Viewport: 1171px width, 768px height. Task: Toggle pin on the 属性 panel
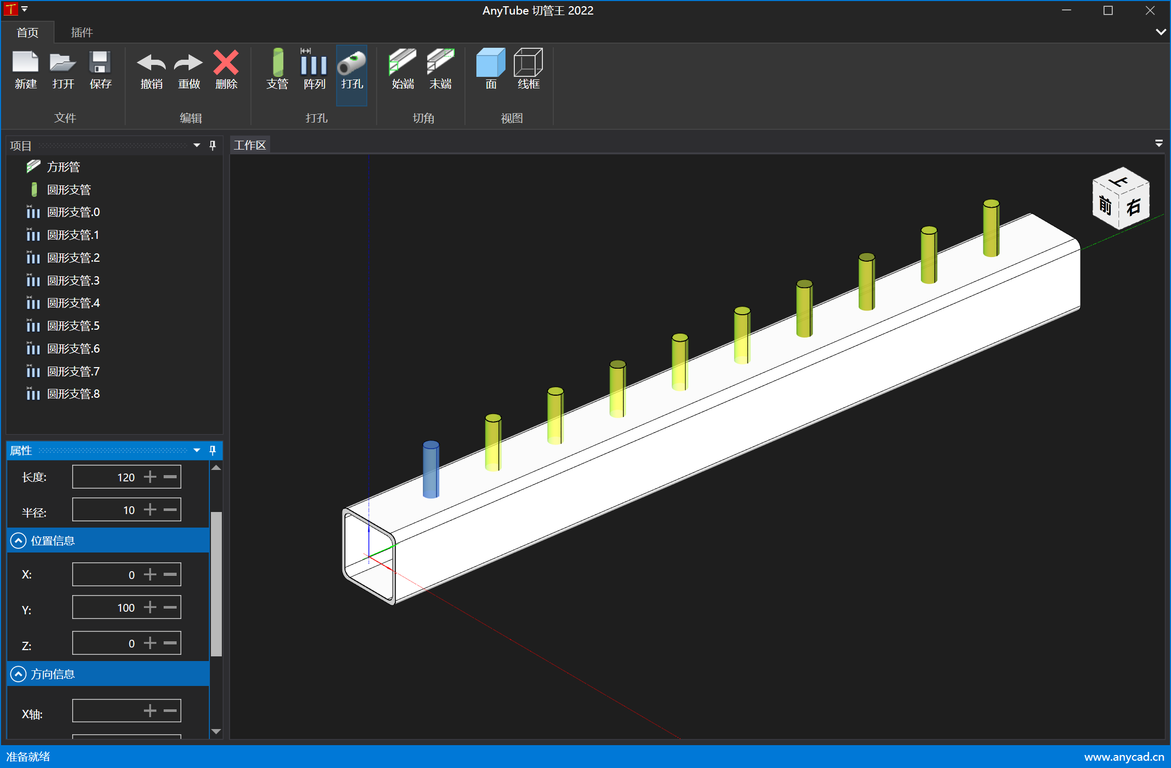click(x=212, y=450)
